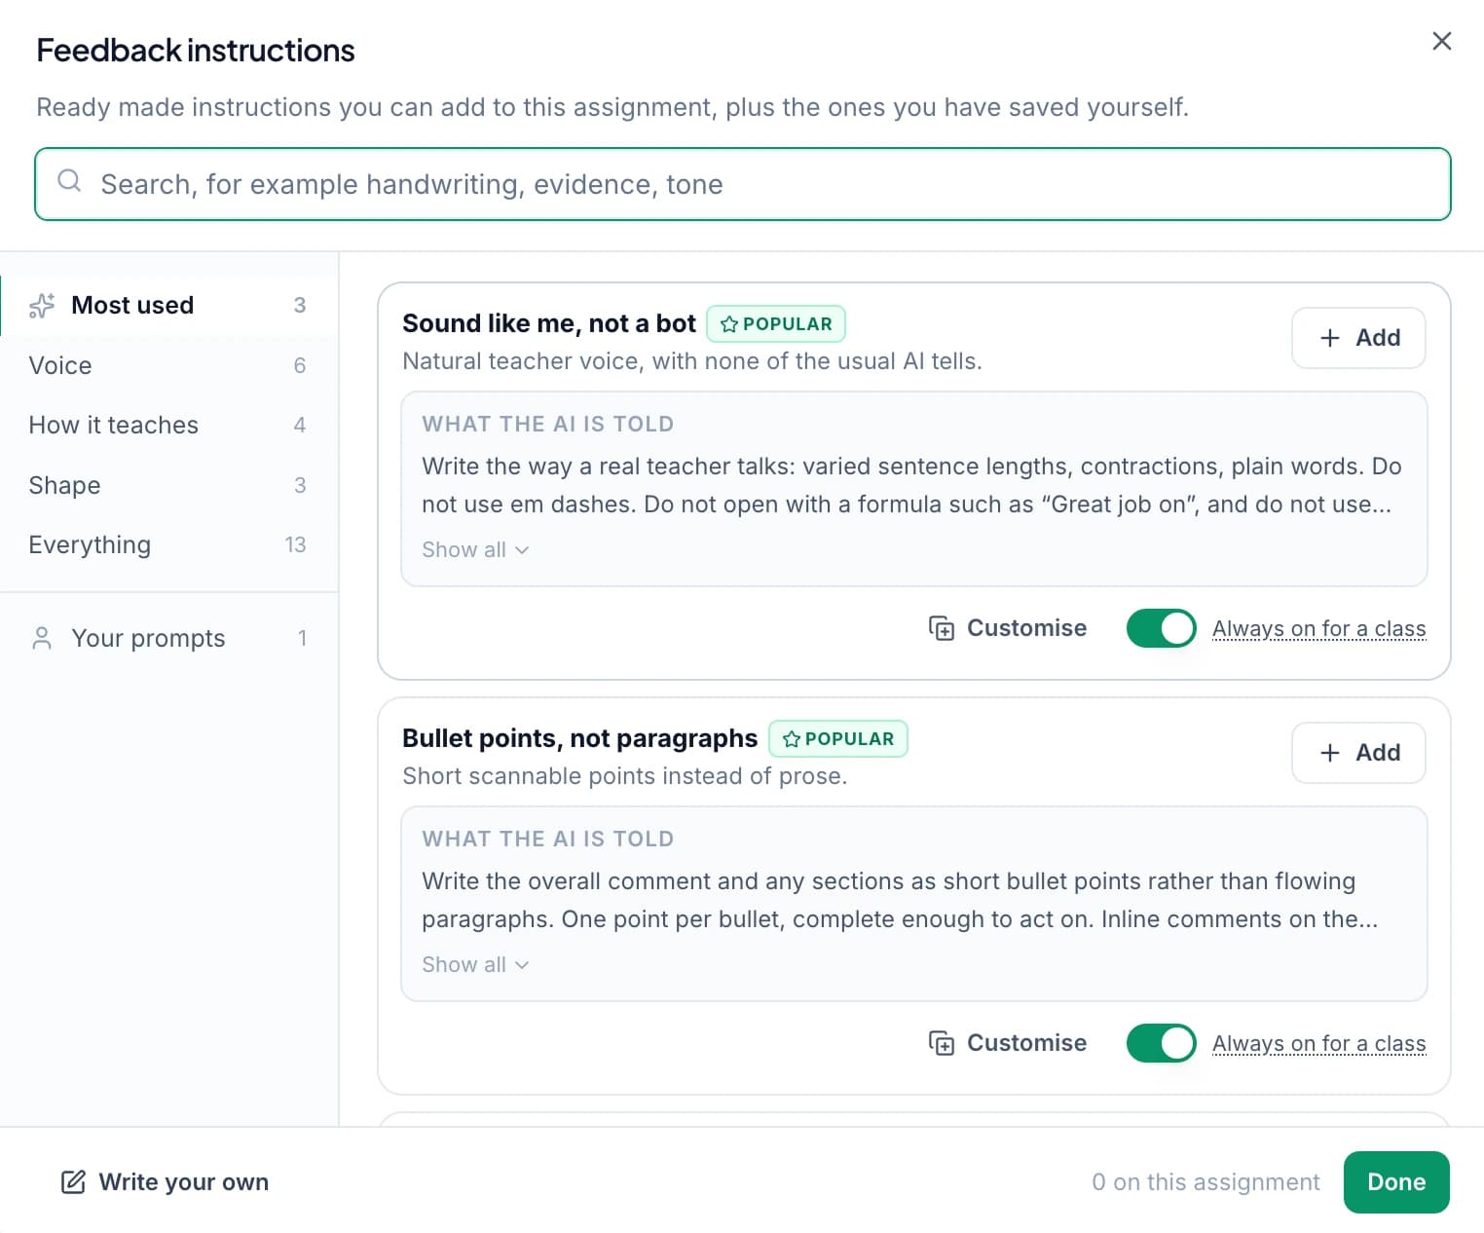Toggle Always on for Sound like me
Screen dimensions: 1484x1233
pos(1161,628)
